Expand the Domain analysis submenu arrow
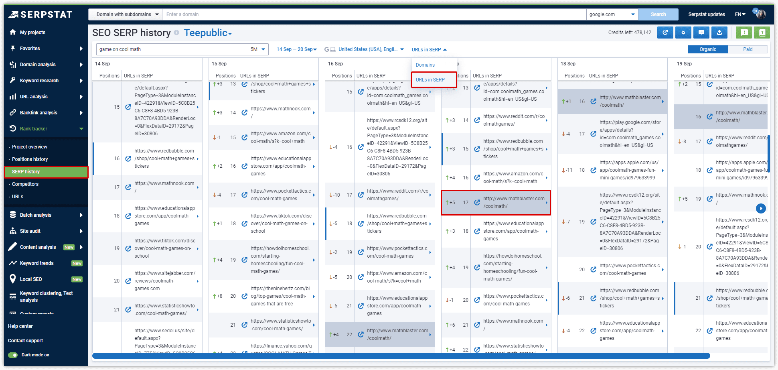The height and width of the screenshot is (370, 778). click(x=81, y=65)
